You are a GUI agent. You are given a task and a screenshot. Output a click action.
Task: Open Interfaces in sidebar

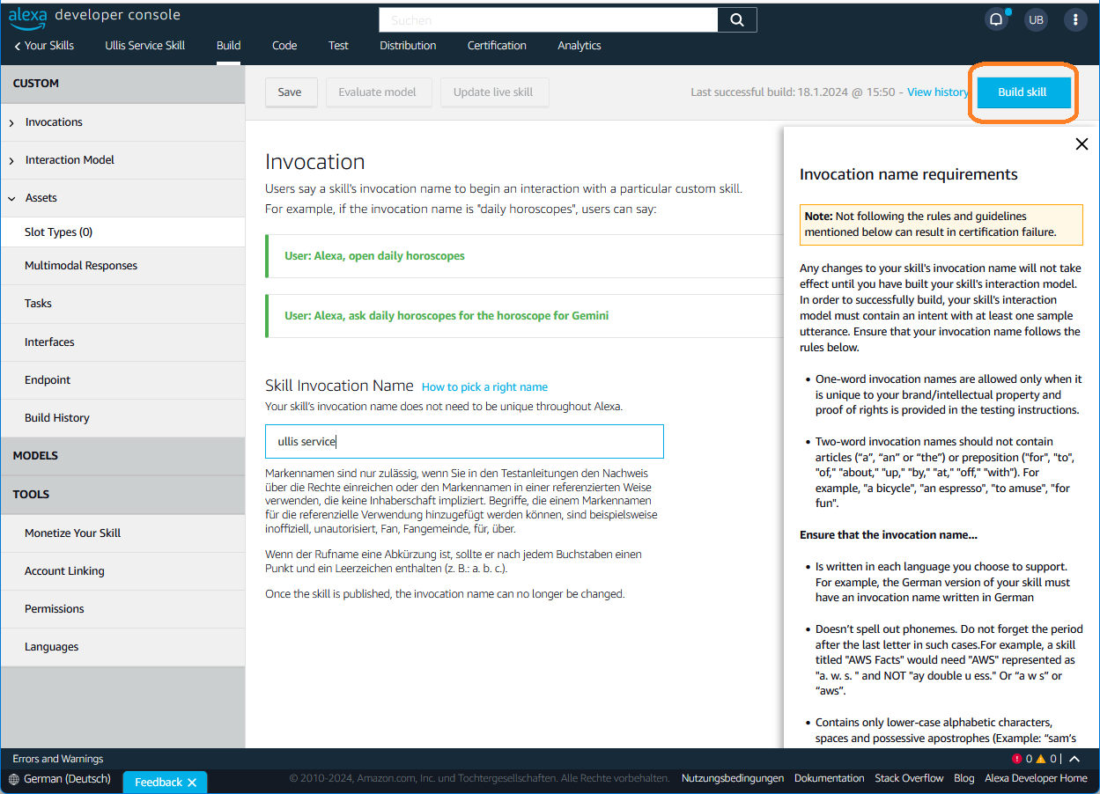pyautogui.click(x=122, y=342)
